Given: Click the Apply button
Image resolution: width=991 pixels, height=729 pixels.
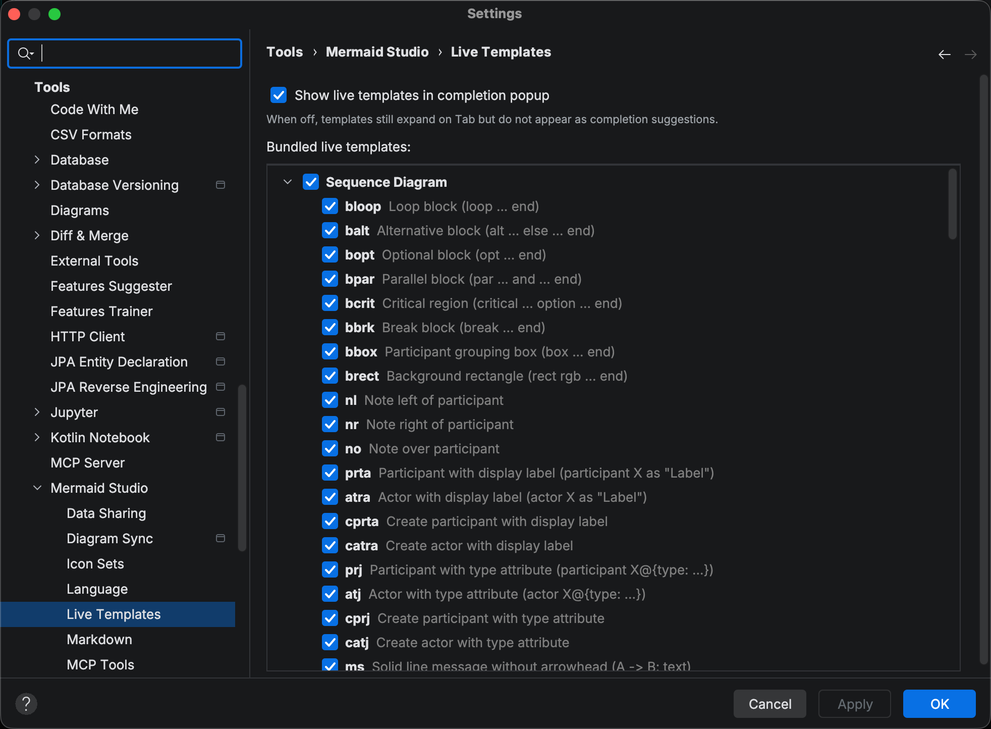Looking at the screenshot, I should (855, 704).
